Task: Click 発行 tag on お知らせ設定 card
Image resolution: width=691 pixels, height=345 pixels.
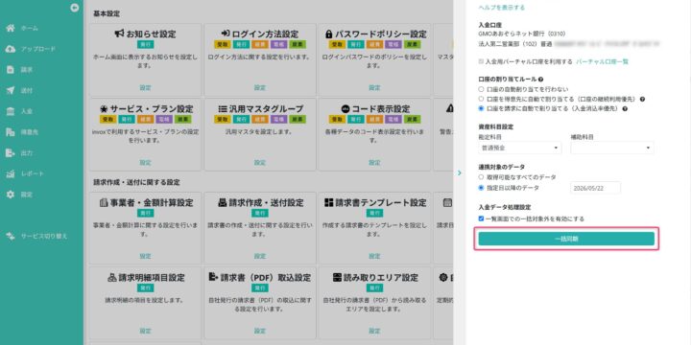Action: [146, 44]
